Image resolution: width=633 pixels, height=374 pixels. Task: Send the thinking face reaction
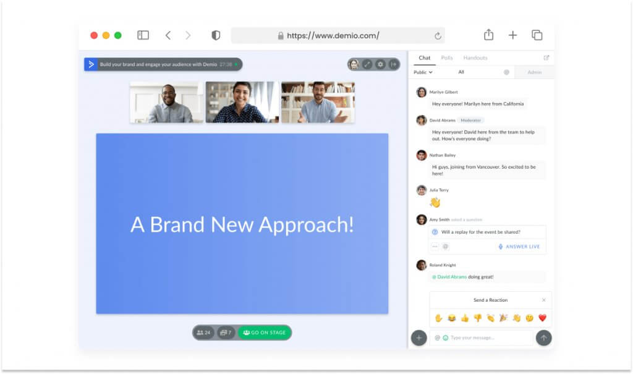point(529,318)
